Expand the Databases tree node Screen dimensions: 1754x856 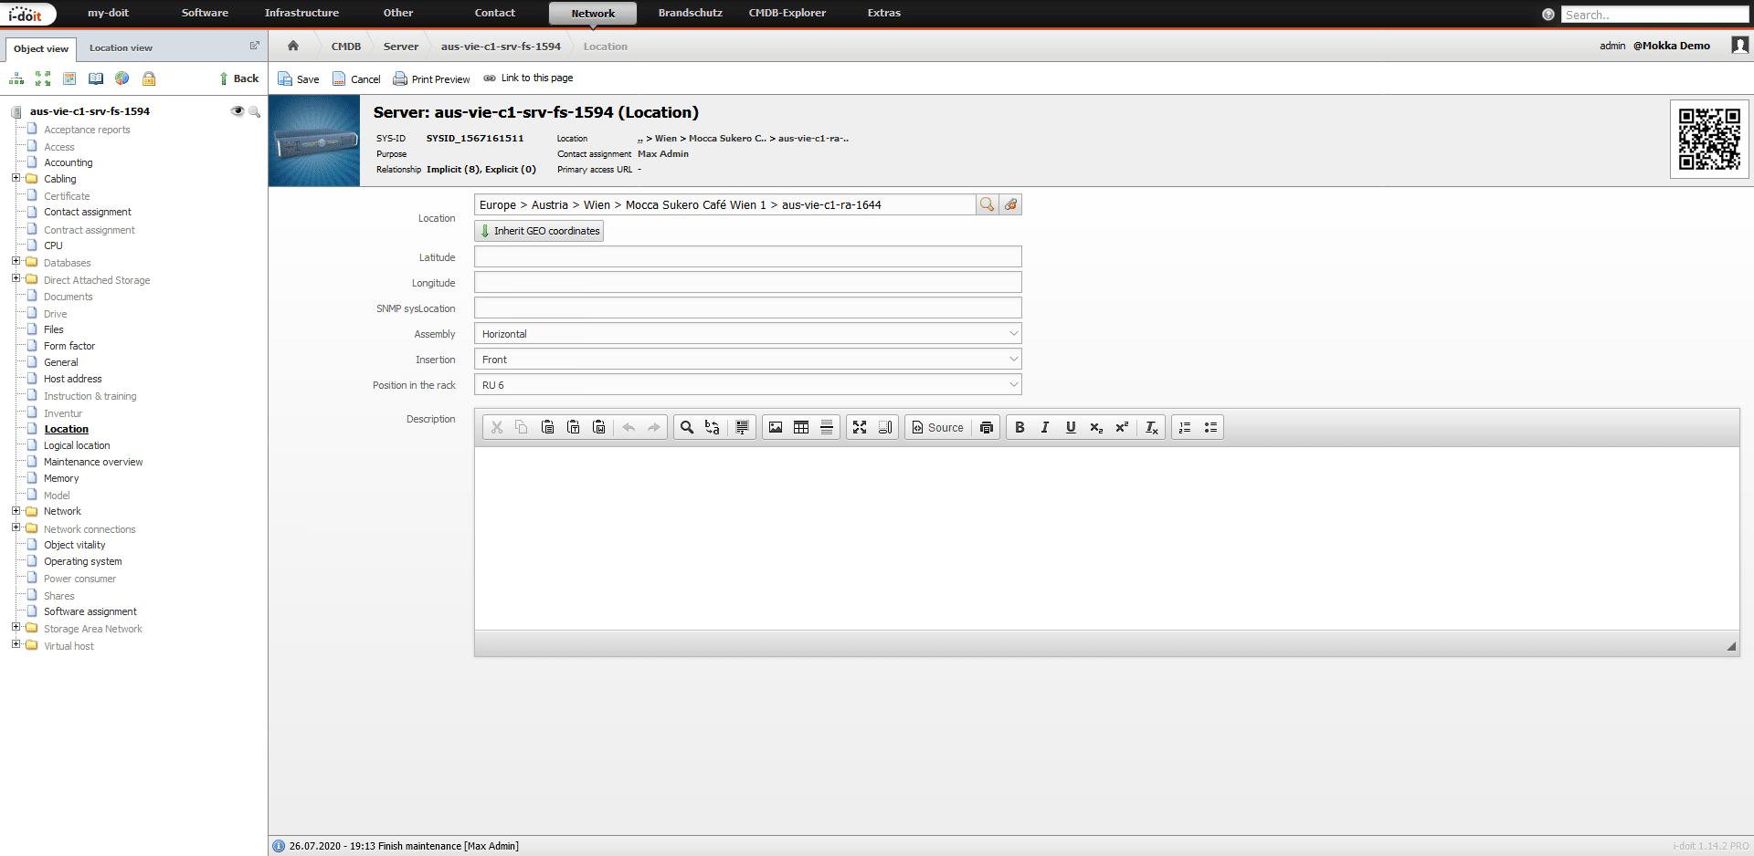16,262
